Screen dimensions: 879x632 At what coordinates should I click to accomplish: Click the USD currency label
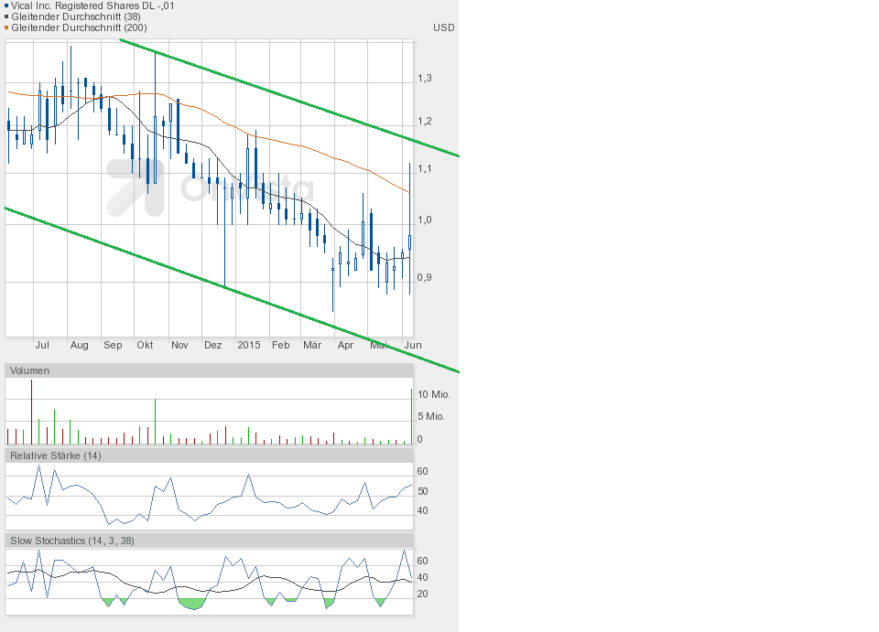[x=443, y=27]
